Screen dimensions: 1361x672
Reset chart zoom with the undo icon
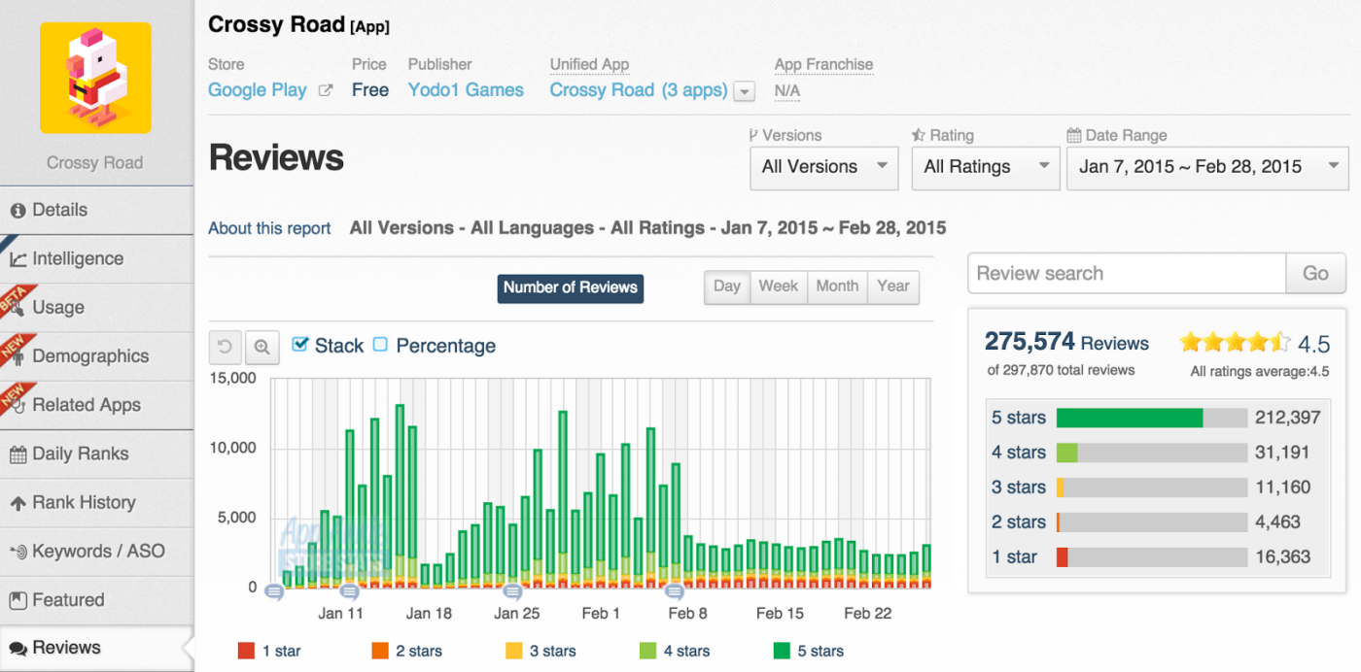tap(225, 346)
